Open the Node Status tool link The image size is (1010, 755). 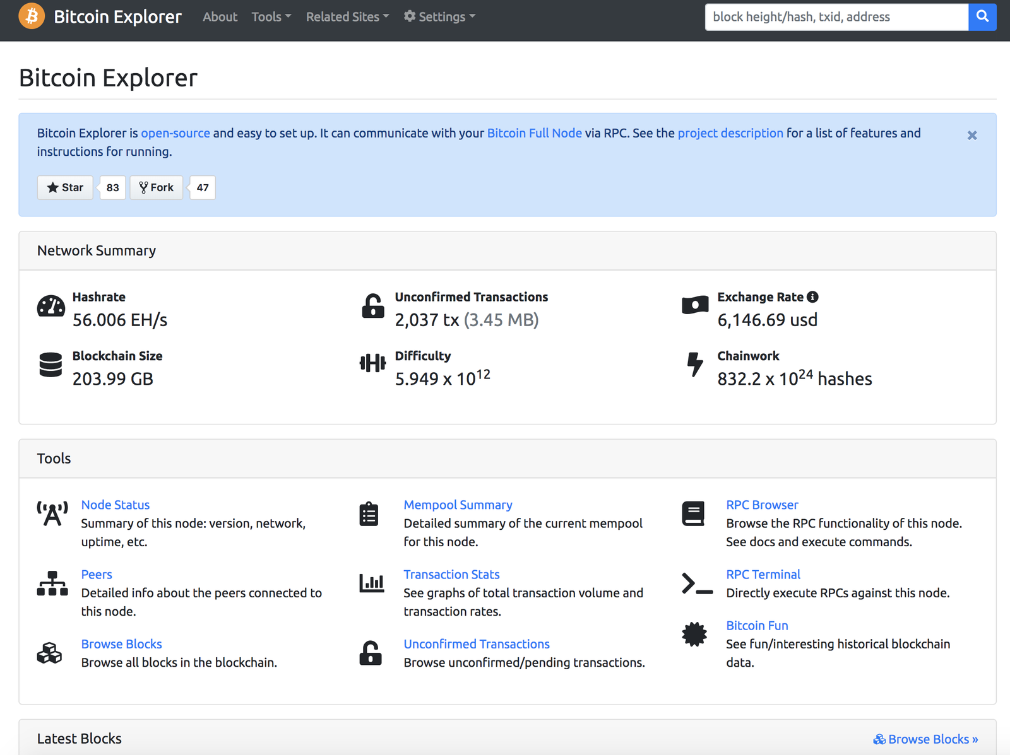[116, 505]
